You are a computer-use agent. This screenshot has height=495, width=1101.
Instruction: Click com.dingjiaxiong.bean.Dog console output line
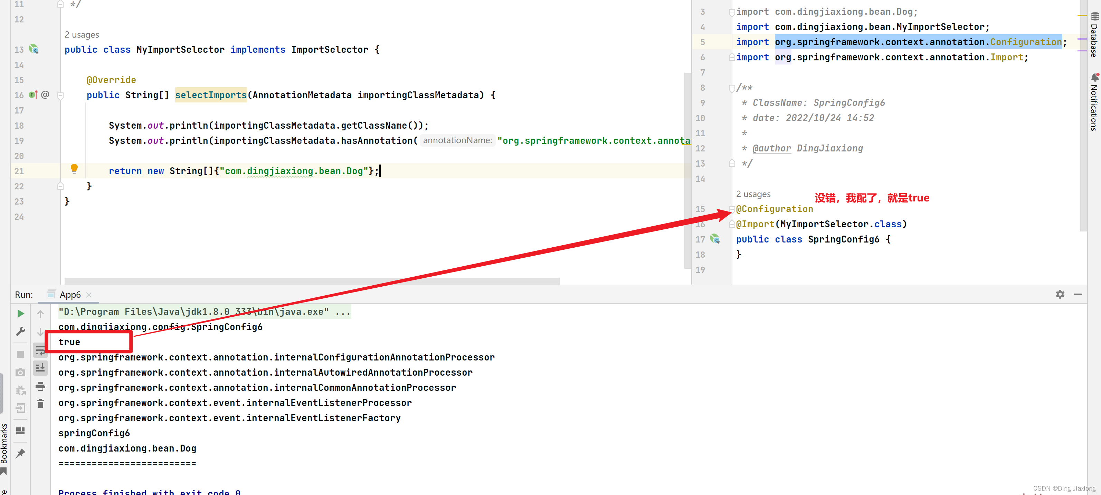(x=127, y=448)
